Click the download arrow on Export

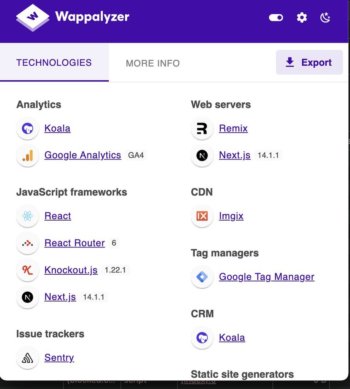(x=290, y=62)
